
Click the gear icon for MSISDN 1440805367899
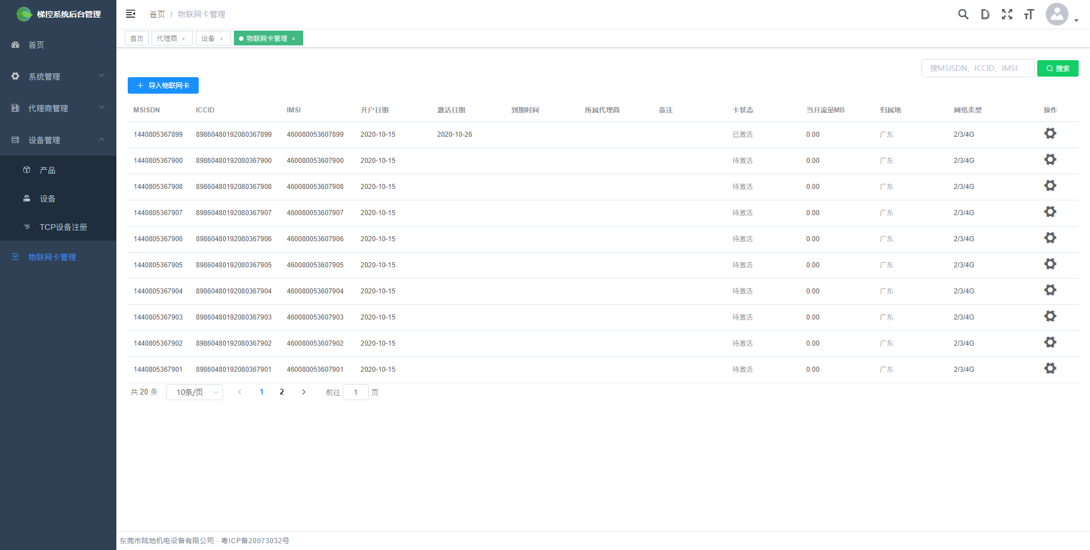(x=1050, y=133)
